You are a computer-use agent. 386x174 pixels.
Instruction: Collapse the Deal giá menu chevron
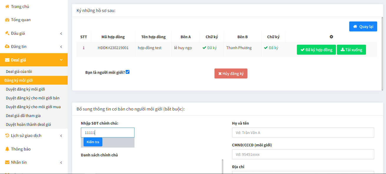(x=61, y=60)
